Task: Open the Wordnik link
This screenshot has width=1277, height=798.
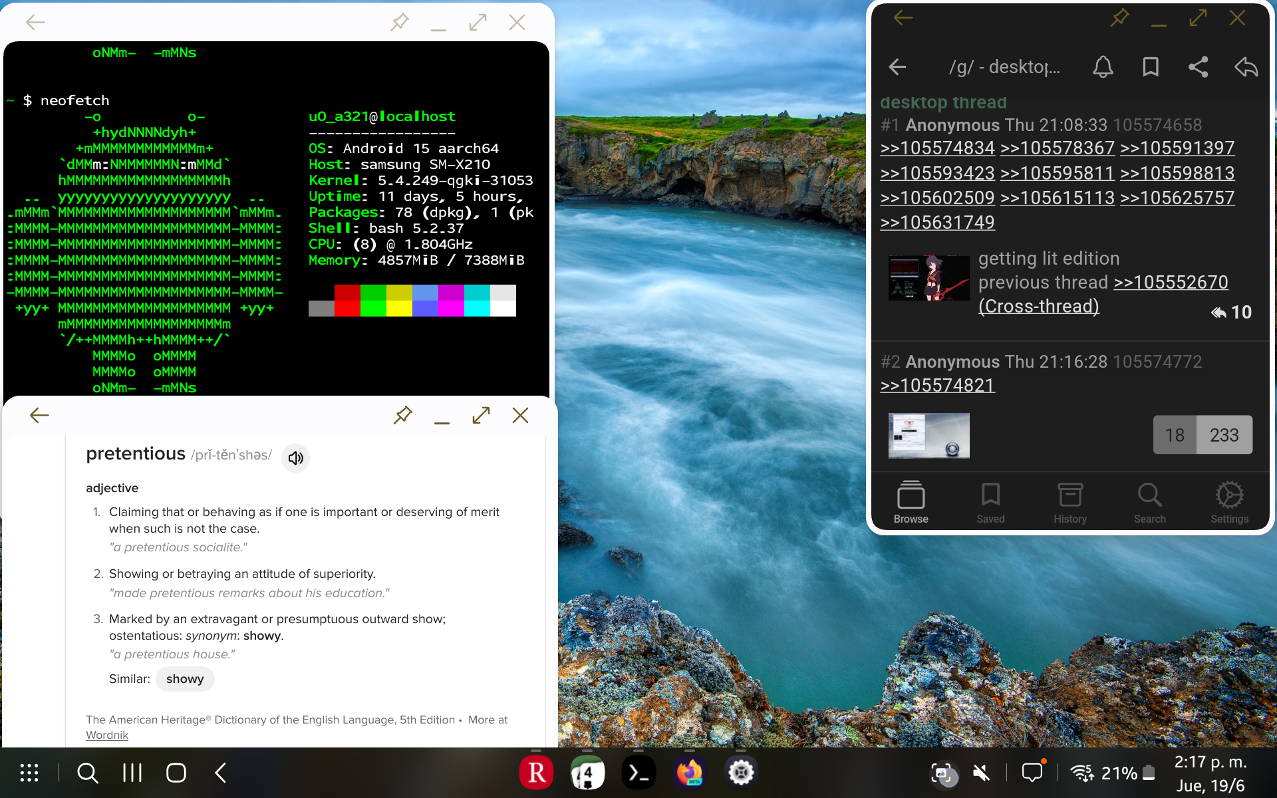Action: 107,735
